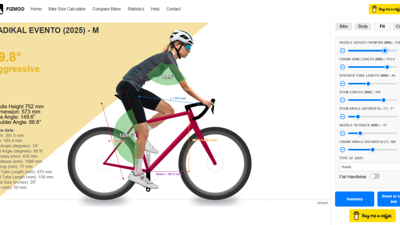Click the minus icon for saddle height
Viewport: 400px width, 225px height.
click(342, 51)
